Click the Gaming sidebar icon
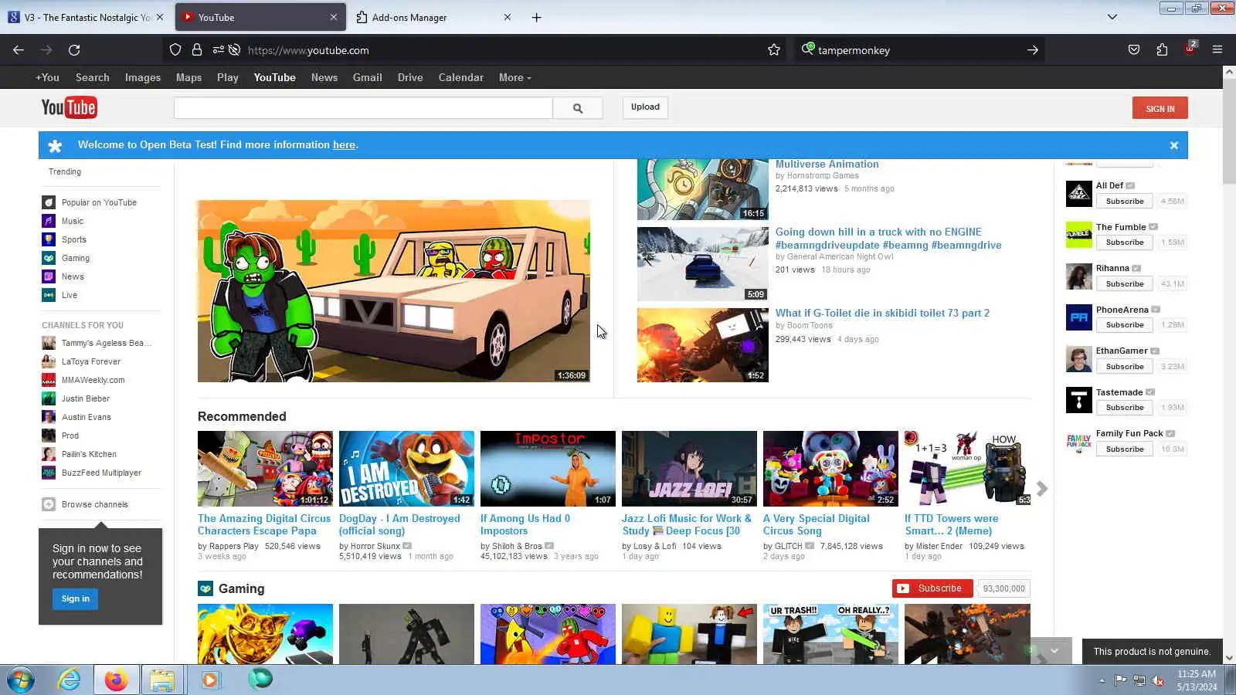This screenshot has height=695, width=1236. click(49, 258)
